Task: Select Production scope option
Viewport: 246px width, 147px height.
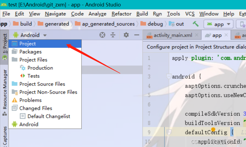Action: 45,68
